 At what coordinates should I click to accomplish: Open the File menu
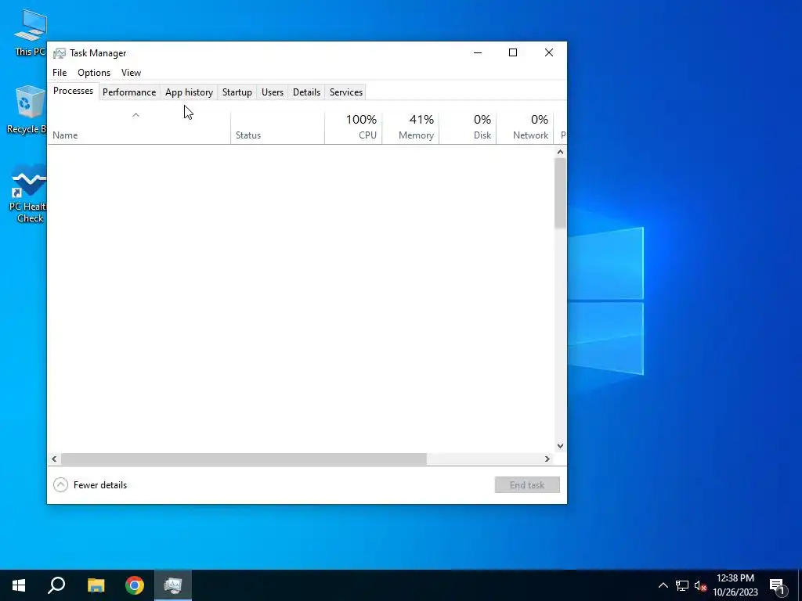pos(60,73)
